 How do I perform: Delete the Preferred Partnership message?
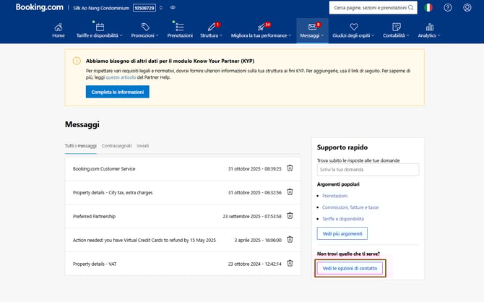point(290,215)
